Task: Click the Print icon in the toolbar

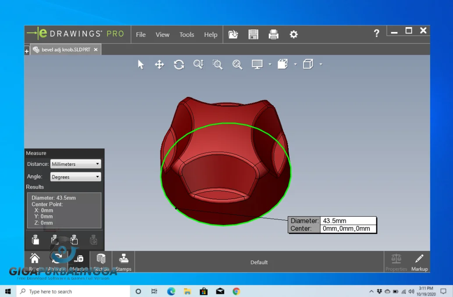Action: click(x=273, y=34)
